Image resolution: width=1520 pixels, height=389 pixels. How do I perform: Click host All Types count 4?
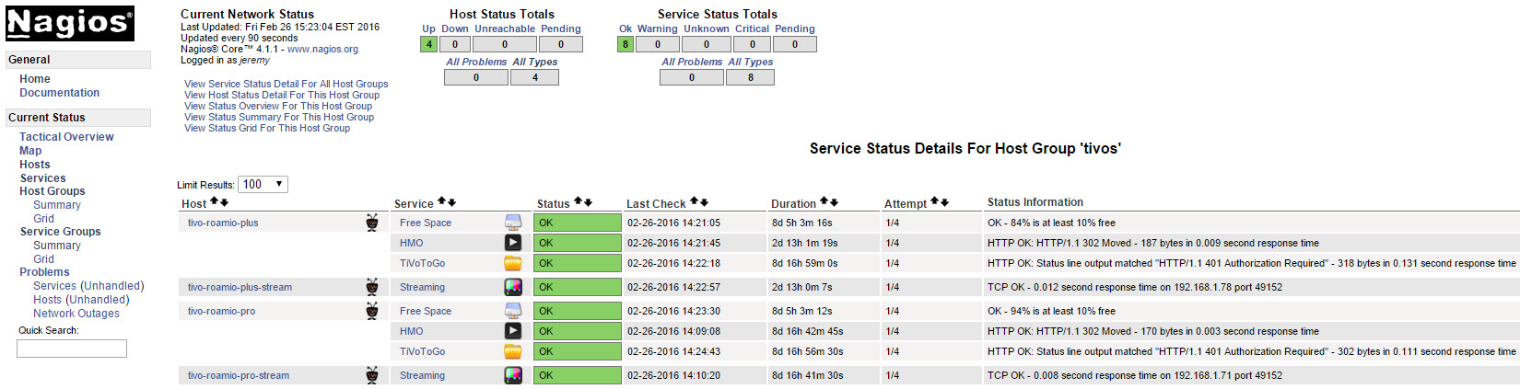(x=535, y=77)
